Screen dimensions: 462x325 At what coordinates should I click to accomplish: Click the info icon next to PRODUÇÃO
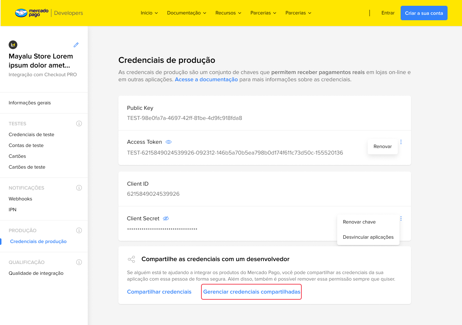[79, 230]
